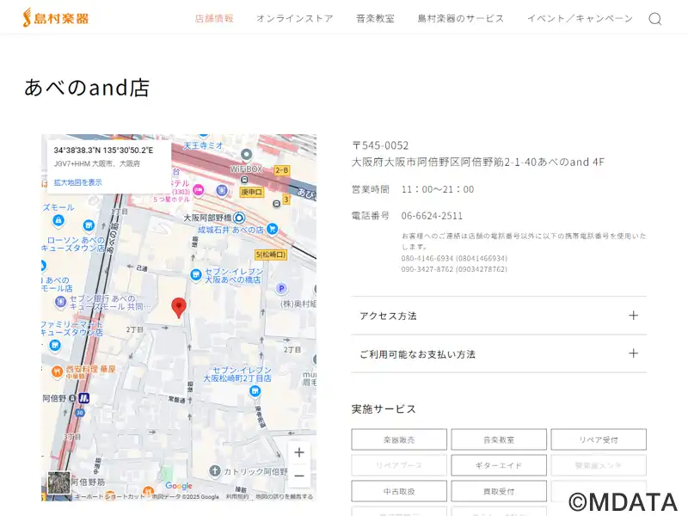Click the カトリック阿倍野 church marker
The height and width of the screenshot is (516, 688).
pos(214,471)
